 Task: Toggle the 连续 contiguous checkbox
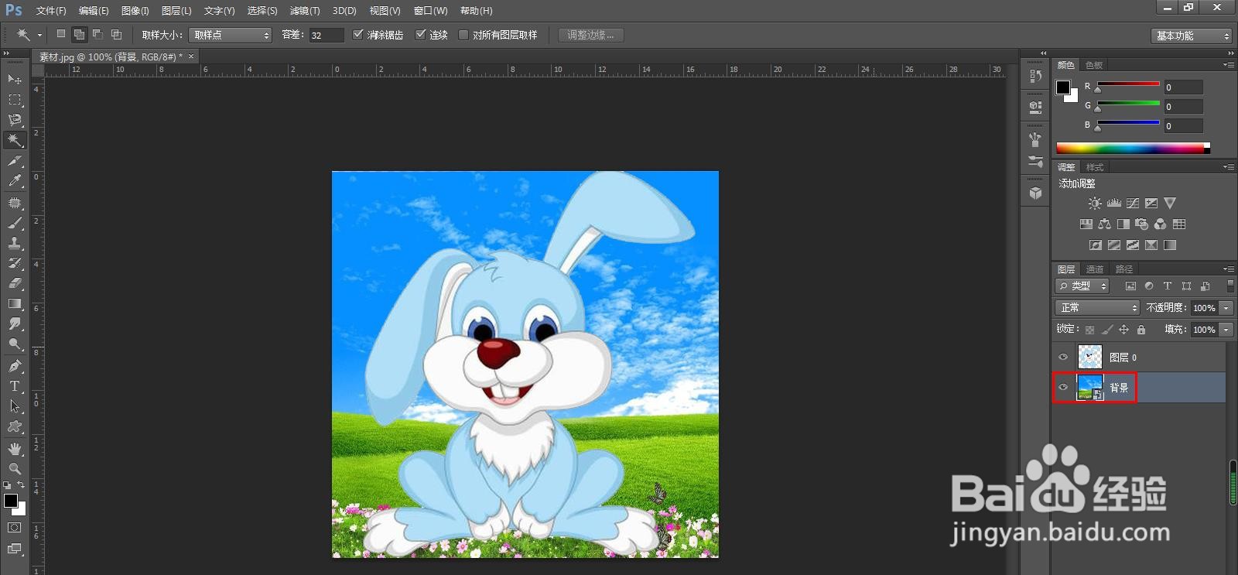[x=420, y=35]
